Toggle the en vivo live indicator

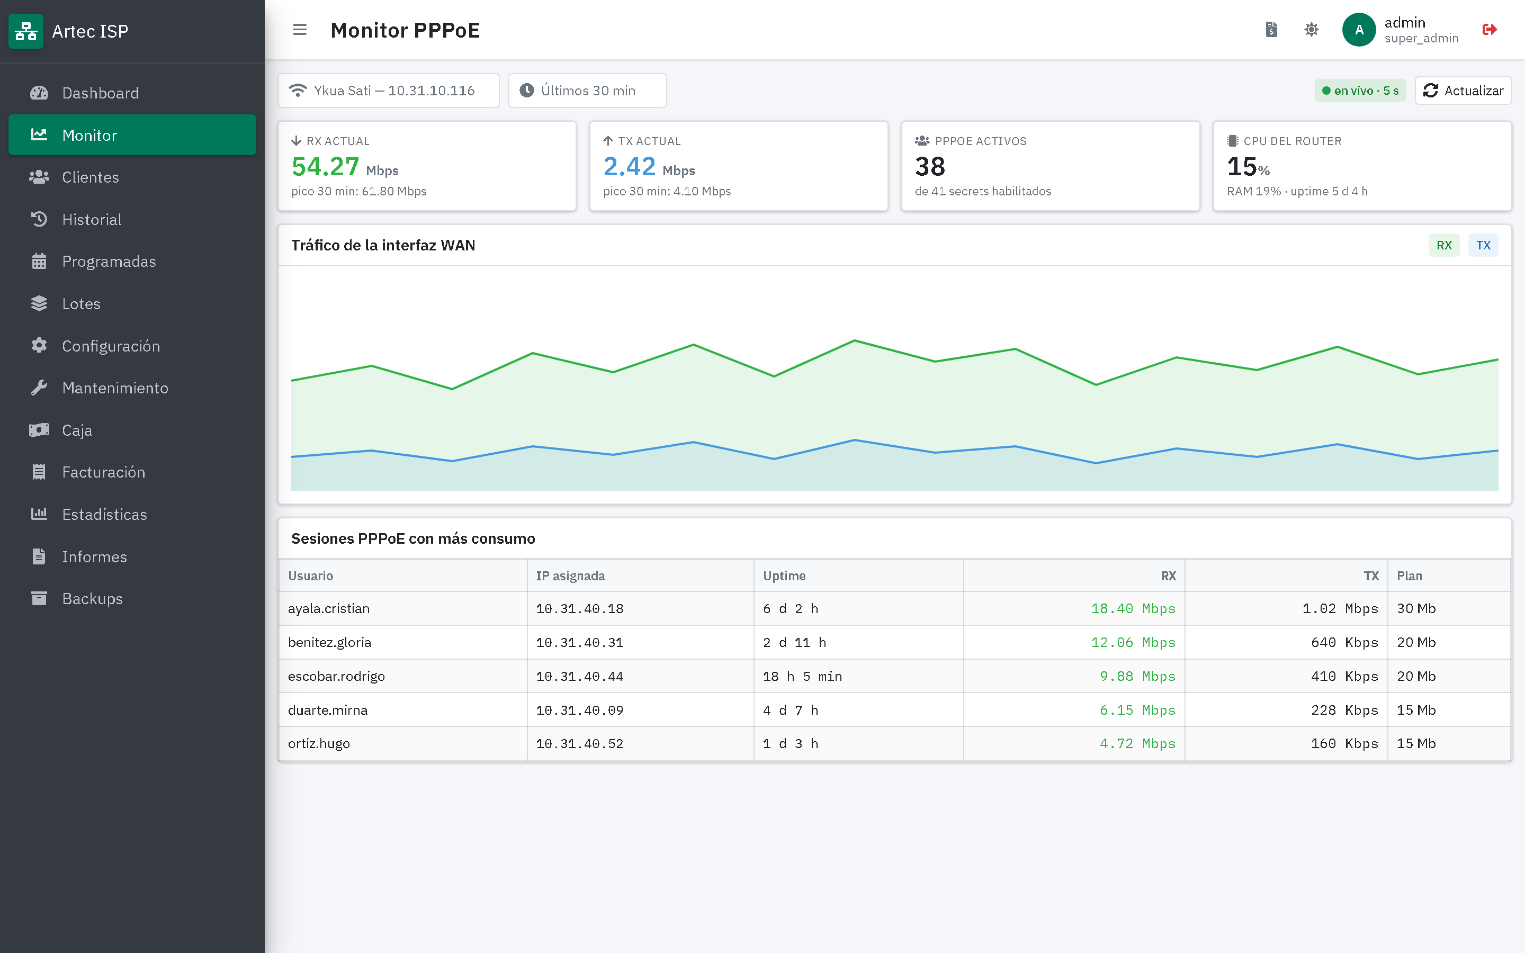click(1360, 91)
